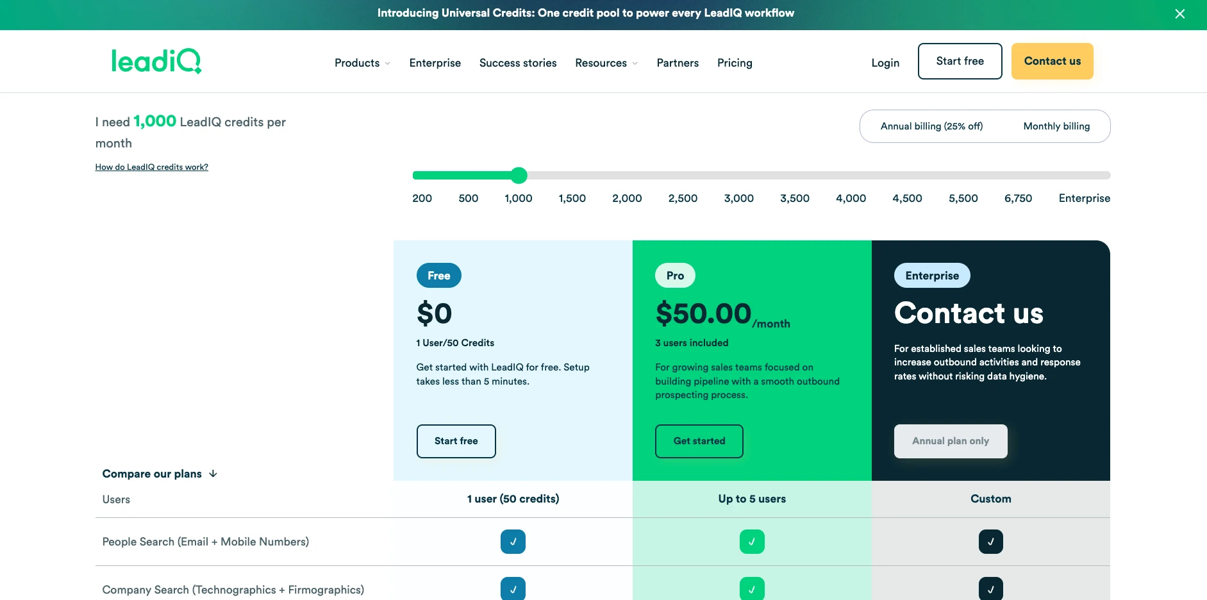Close the Universal Credits announcement banner
This screenshot has width=1207, height=600.
tap(1179, 14)
